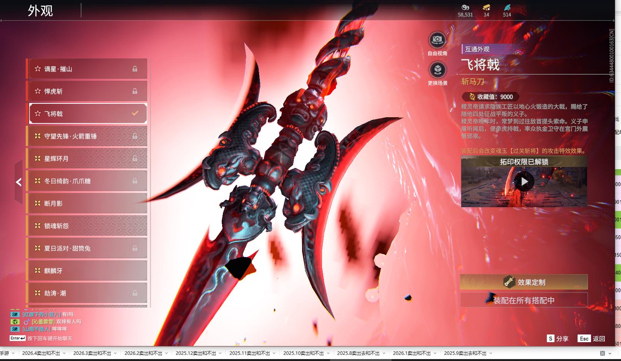
Task: Click the grid view icon in sheet bar
Action: [x=602, y=353]
